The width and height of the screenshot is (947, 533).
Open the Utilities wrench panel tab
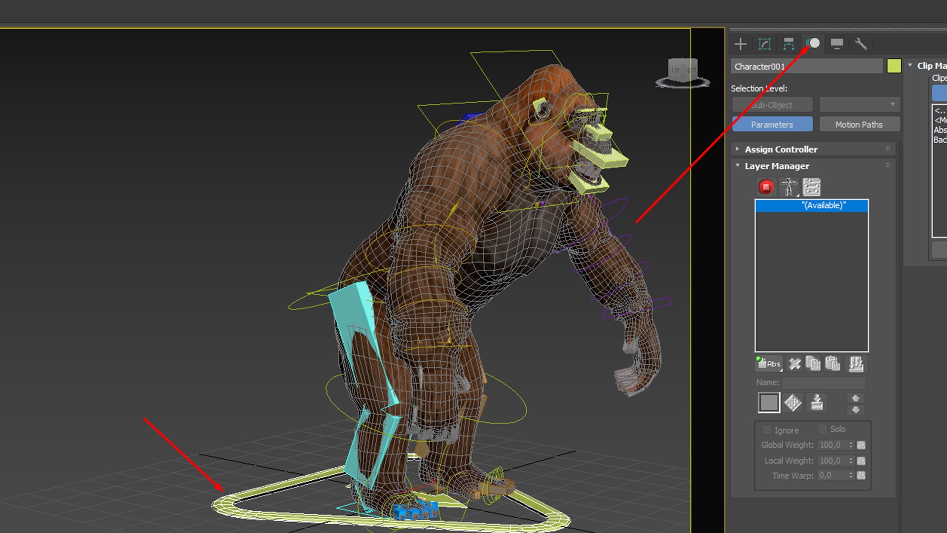tap(861, 44)
